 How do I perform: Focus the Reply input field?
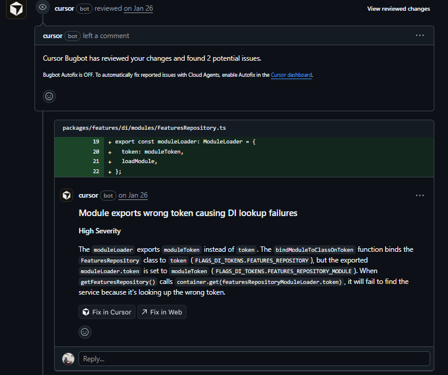[254, 359]
